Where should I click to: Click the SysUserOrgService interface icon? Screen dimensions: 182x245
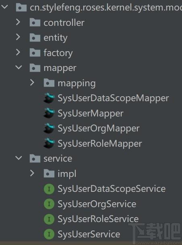pyautogui.click(x=49, y=204)
